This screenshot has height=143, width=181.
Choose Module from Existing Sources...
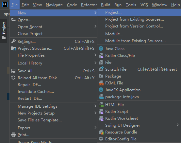pos(139,41)
